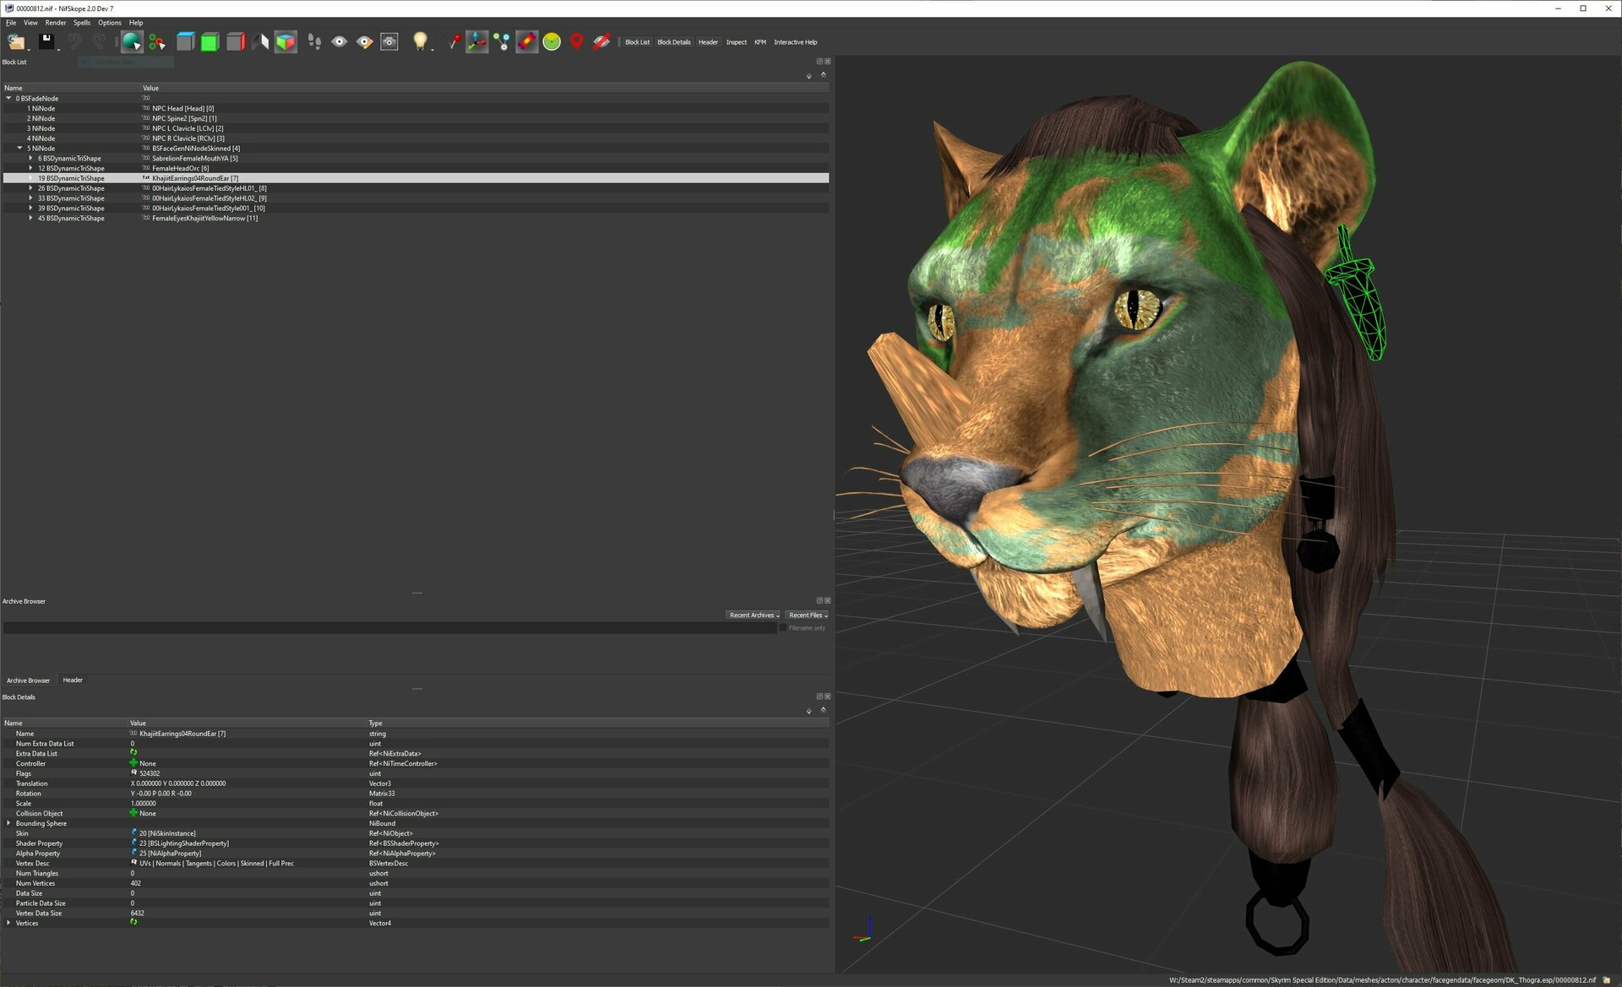The image size is (1622, 987).
Task: Toggle Block Details toolbar button
Action: pyautogui.click(x=674, y=42)
